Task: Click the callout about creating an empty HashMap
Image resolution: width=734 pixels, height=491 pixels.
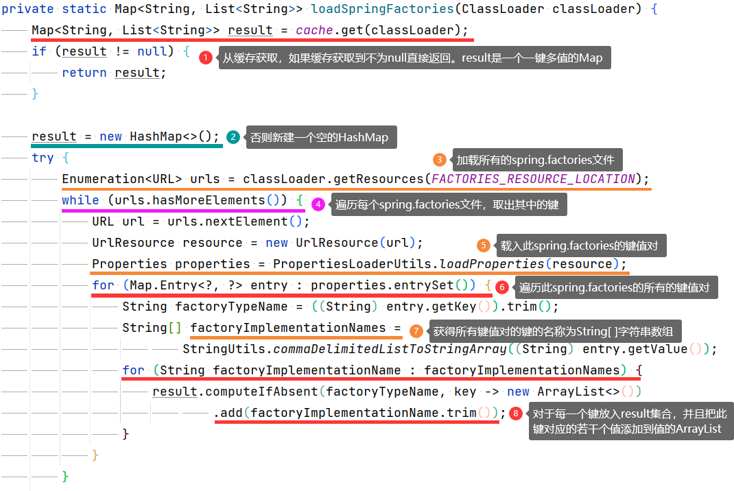Action: 319,137
